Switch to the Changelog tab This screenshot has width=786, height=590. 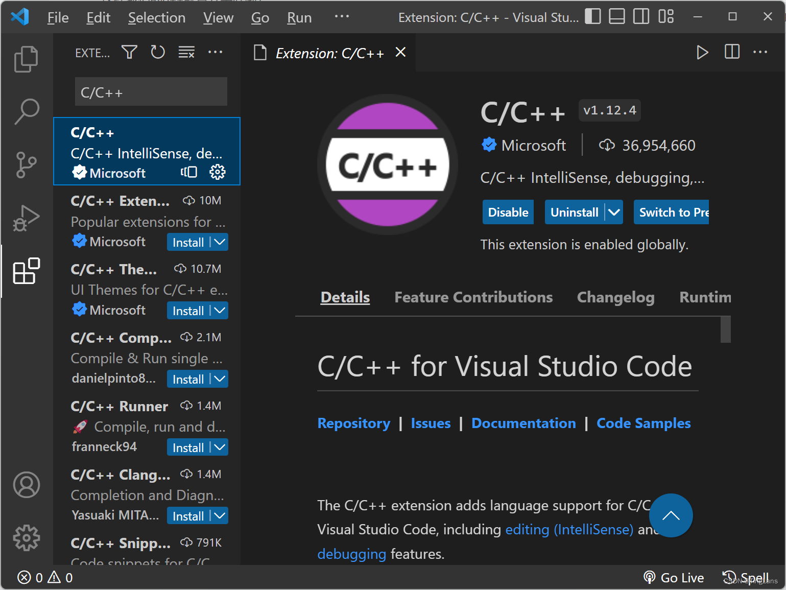[615, 297]
